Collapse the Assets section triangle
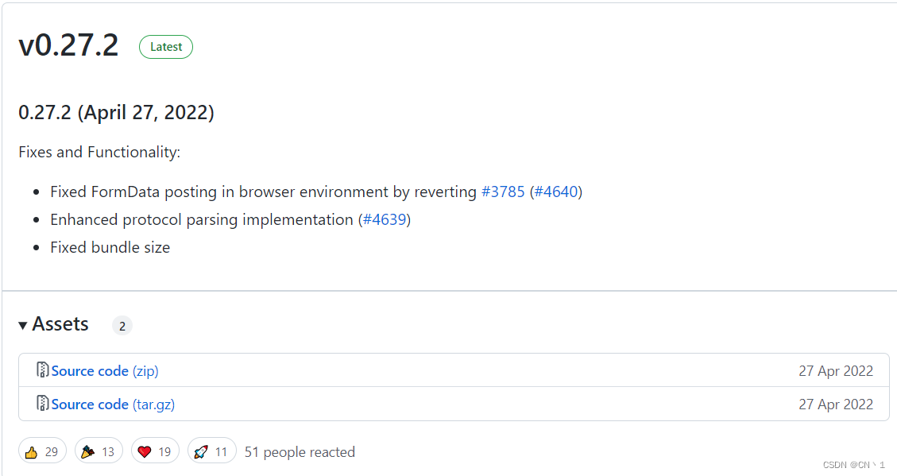Screen dimensions: 897x476 click(23, 325)
